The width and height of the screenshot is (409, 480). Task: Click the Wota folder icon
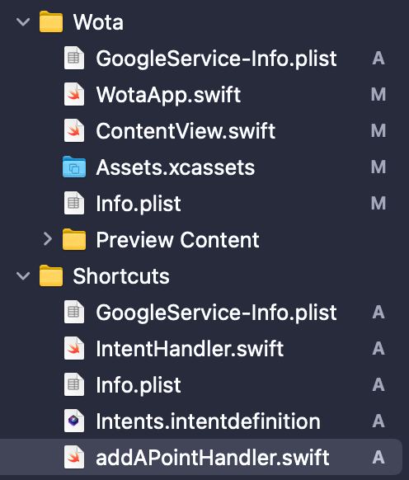point(51,21)
